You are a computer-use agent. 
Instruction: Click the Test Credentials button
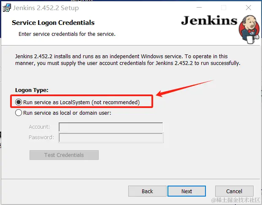(64, 155)
